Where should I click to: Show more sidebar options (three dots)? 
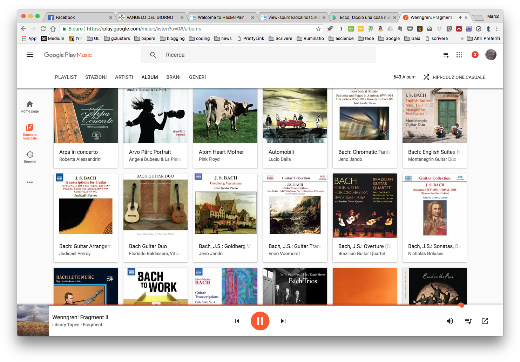coord(30,182)
